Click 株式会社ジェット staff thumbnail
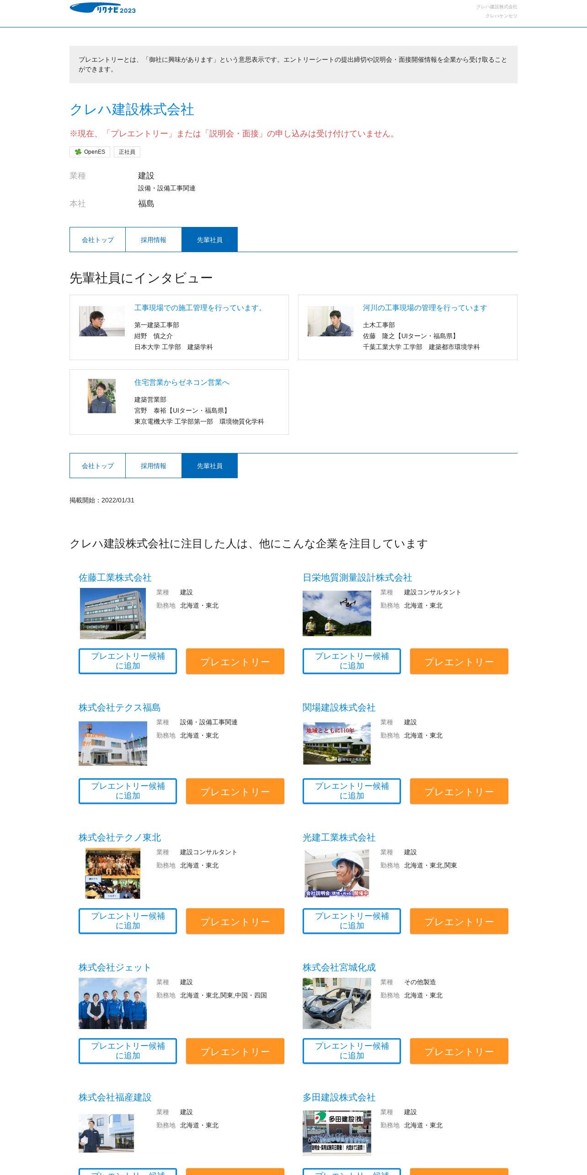Image resolution: width=587 pixels, height=1175 pixels. click(113, 1003)
